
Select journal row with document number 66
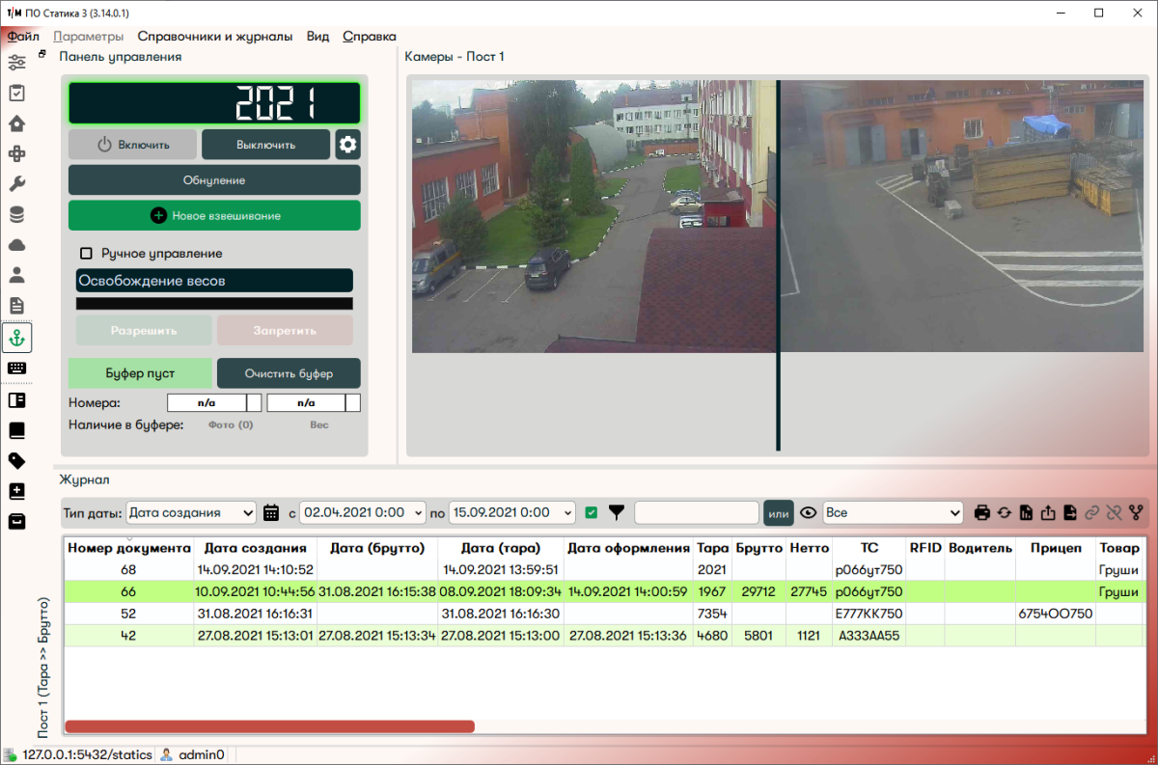tap(604, 591)
